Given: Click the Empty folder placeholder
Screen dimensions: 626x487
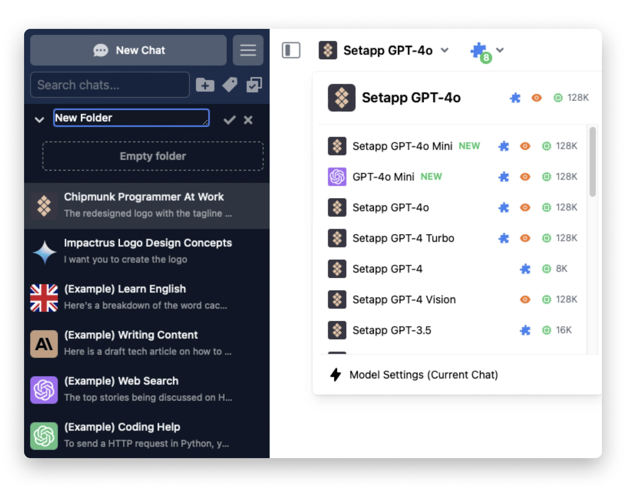Looking at the screenshot, I should coord(153,156).
